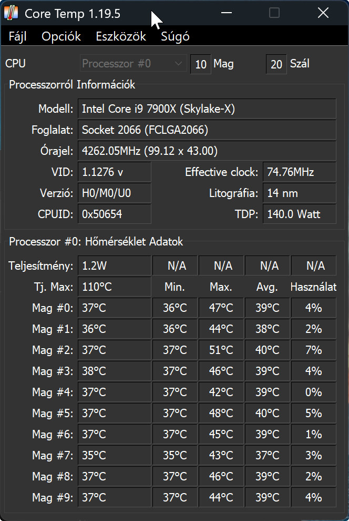Click the thread count box showing 20

pos(276,64)
